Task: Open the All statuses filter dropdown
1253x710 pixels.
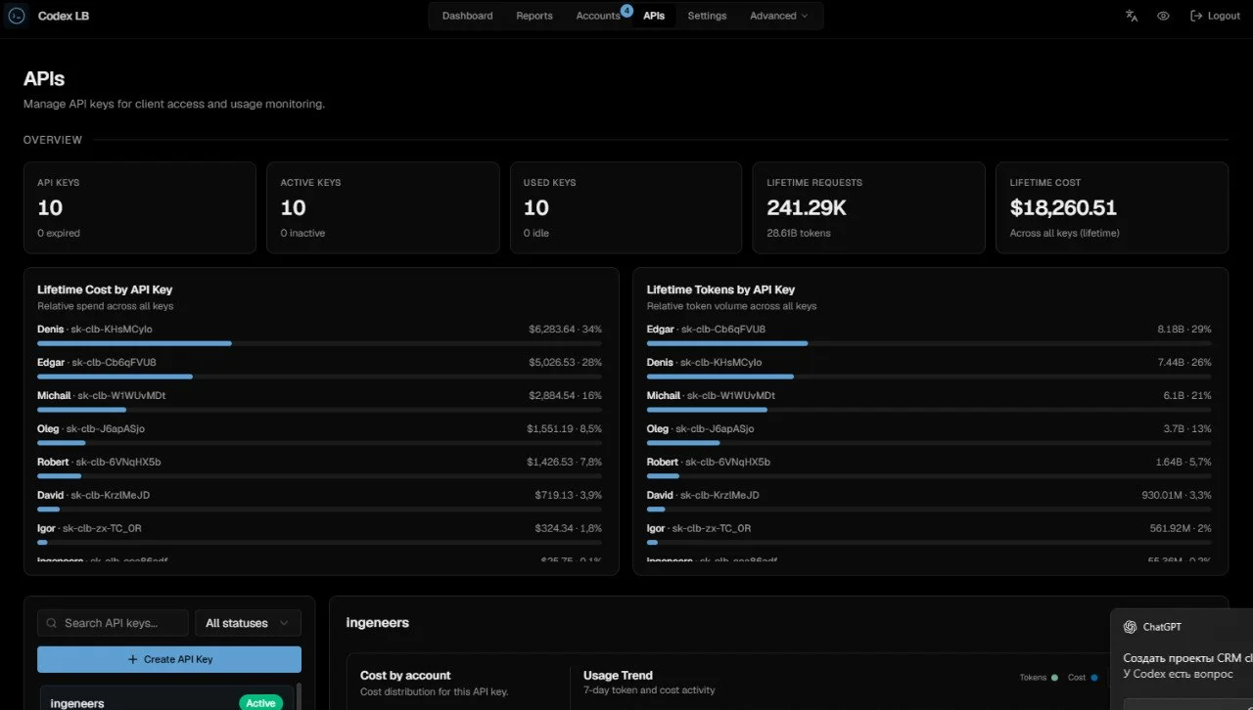Action: 249,623
